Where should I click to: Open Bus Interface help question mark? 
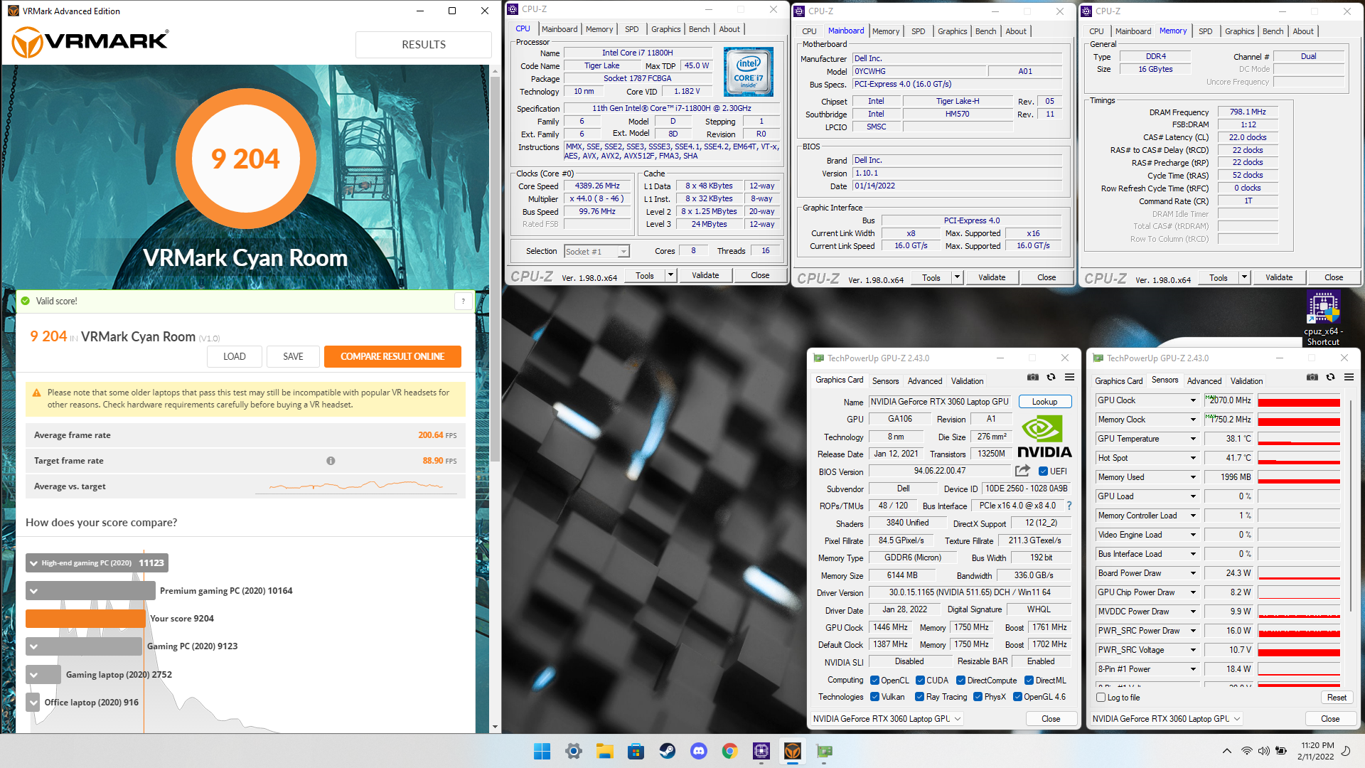click(x=1069, y=506)
